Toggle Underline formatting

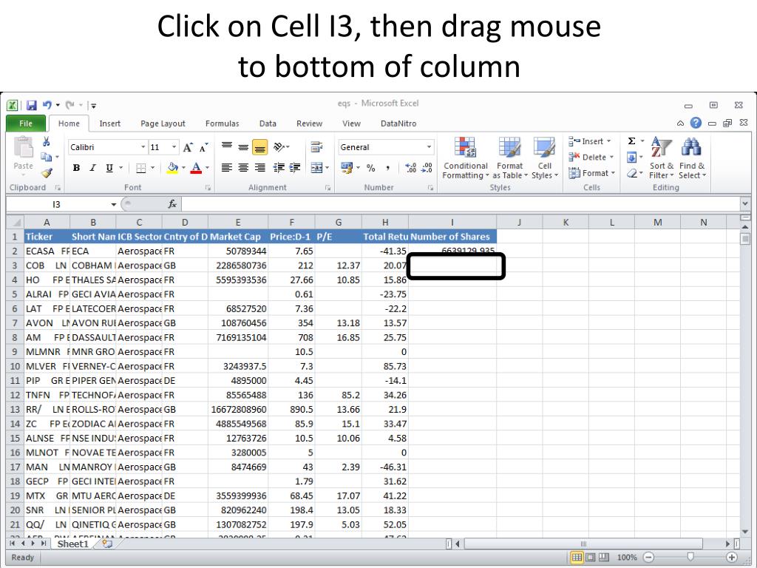109,168
